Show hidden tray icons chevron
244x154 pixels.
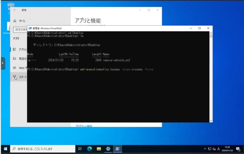coord(205,149)
